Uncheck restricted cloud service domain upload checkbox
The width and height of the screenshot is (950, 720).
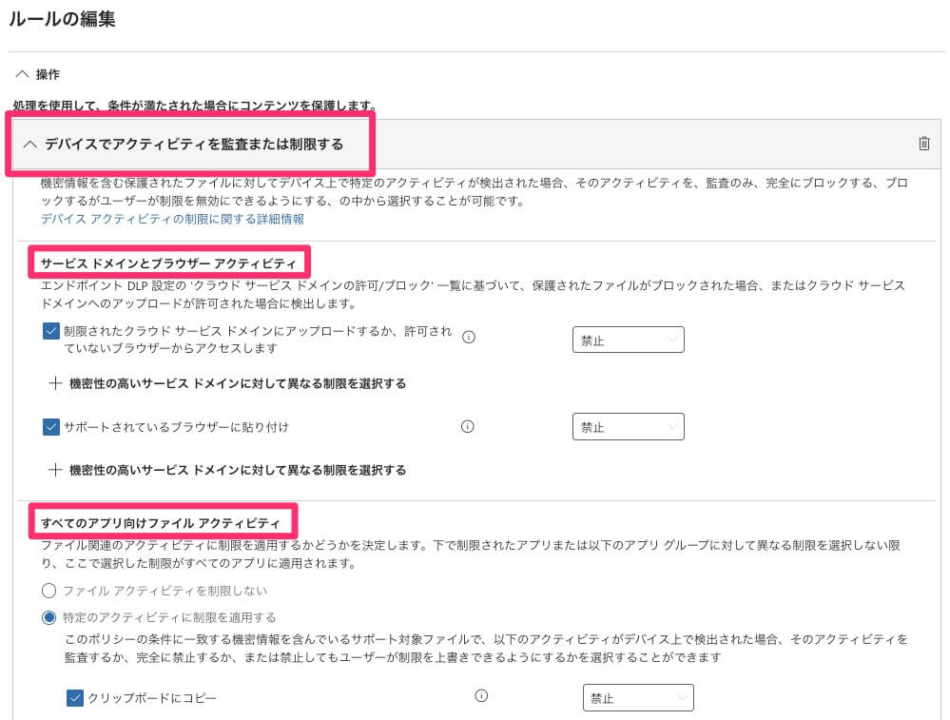pos(51,331)
